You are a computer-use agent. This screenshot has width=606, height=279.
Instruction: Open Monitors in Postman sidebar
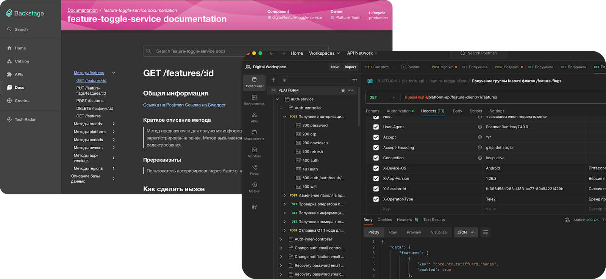click(254, 153)
